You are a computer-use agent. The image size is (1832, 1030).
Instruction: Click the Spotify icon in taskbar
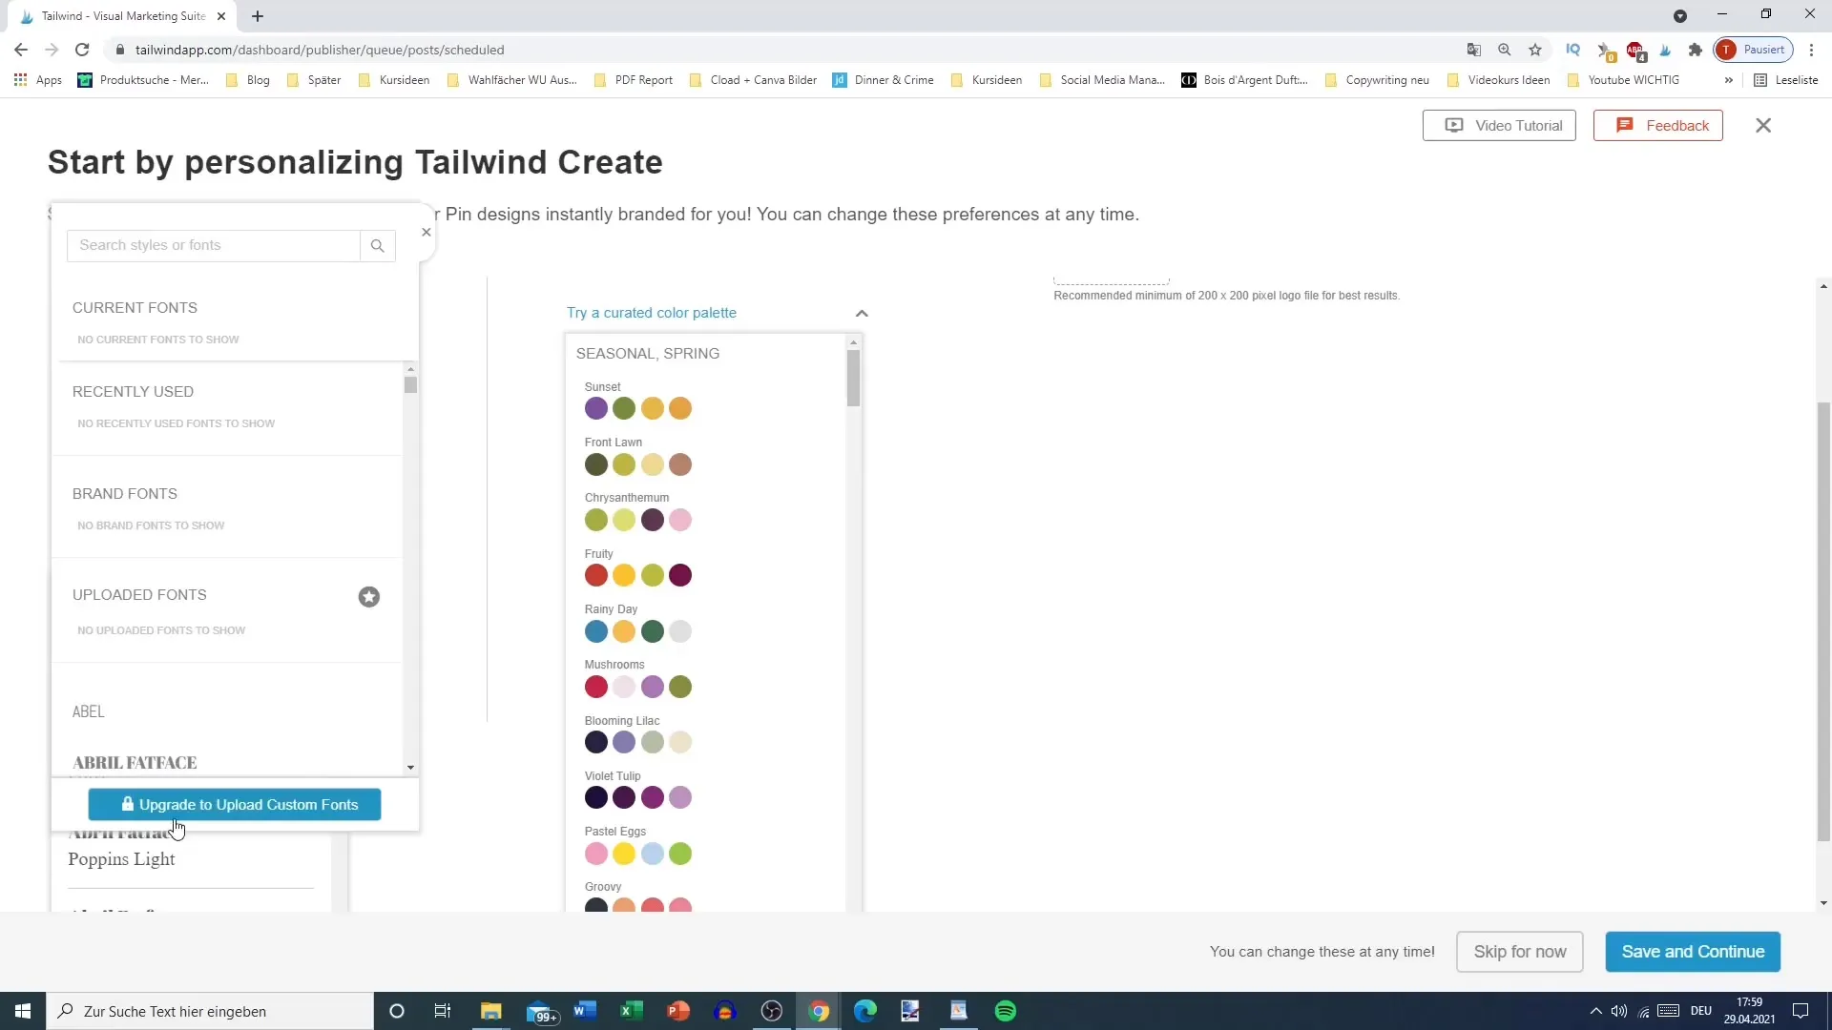tap(1007, 1010)
